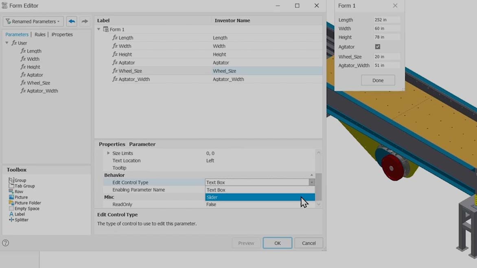Click the redo arrow icon

coord(85,21)
